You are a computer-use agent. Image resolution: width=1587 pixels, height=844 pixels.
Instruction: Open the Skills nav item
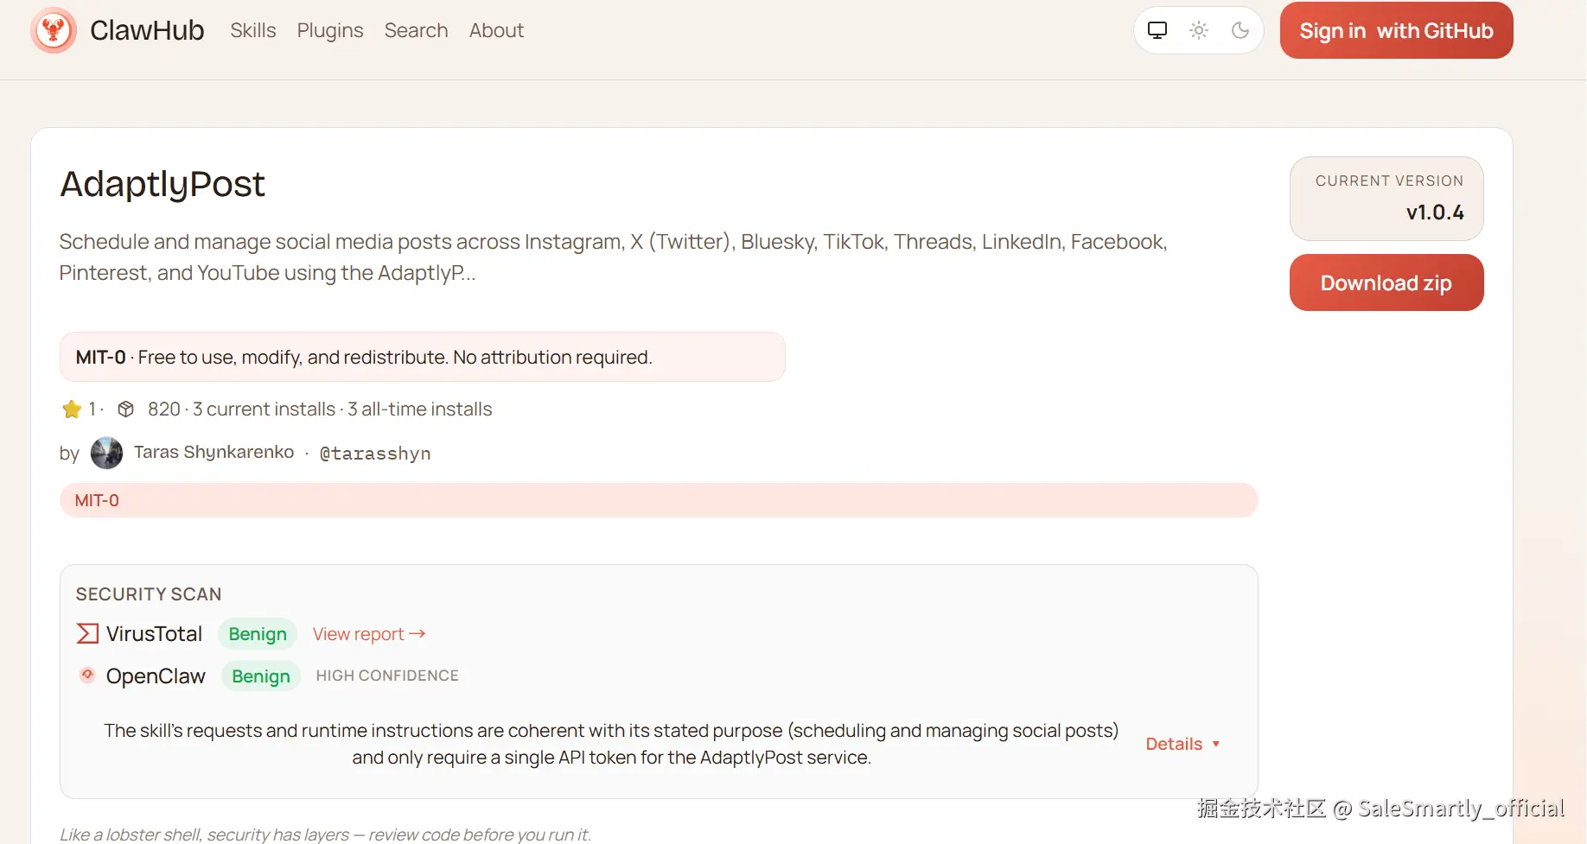click(252, 30)
